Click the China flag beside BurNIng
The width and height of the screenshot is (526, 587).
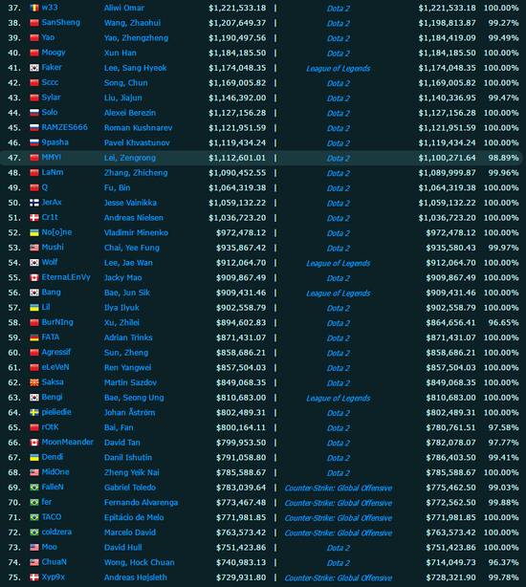34,322
